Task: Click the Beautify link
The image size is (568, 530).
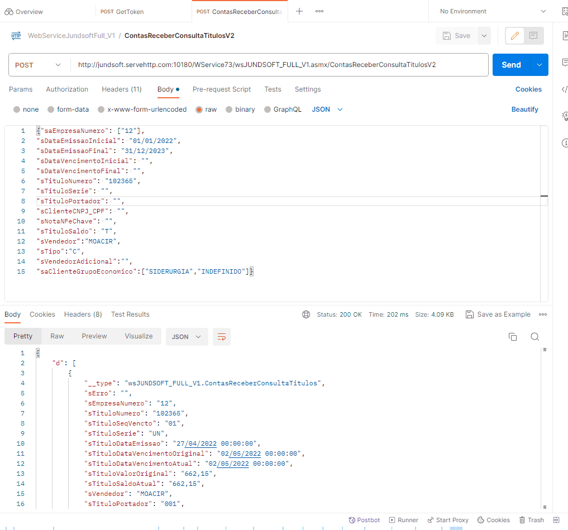Action: 524,109
